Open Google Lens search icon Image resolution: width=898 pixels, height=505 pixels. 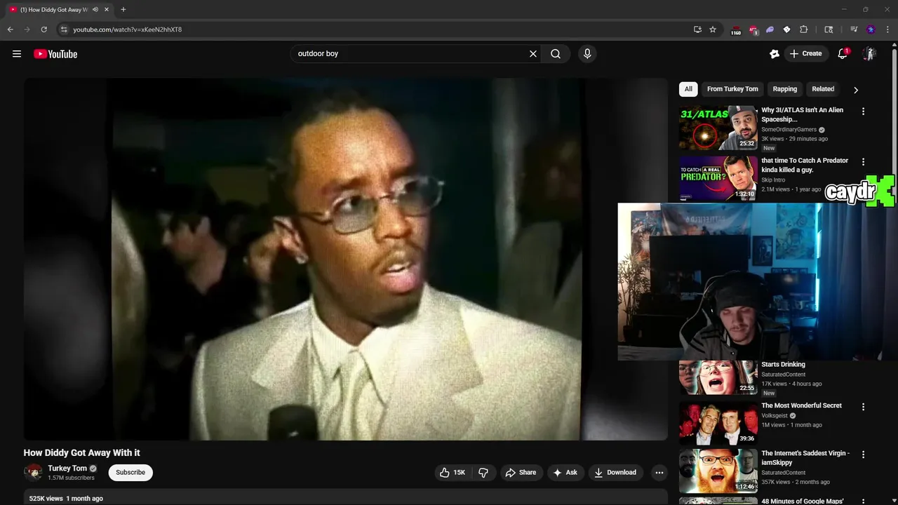click(829, 29)
